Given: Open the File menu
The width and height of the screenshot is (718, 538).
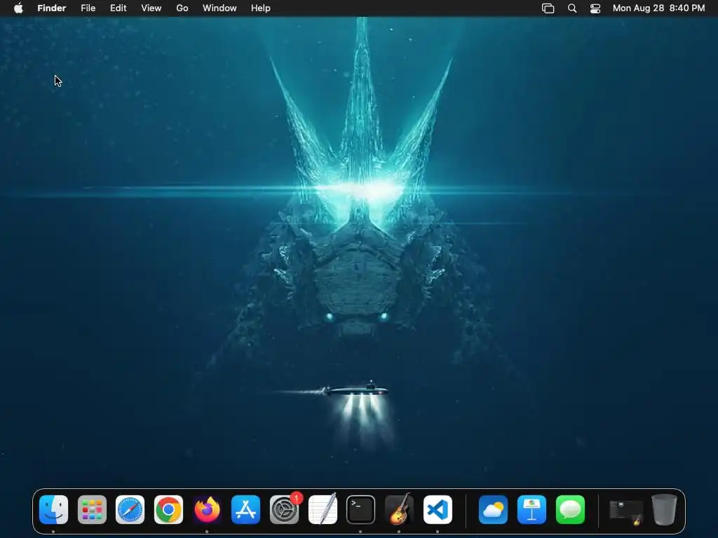Looking at the screenshot, I should pos(88,8).
